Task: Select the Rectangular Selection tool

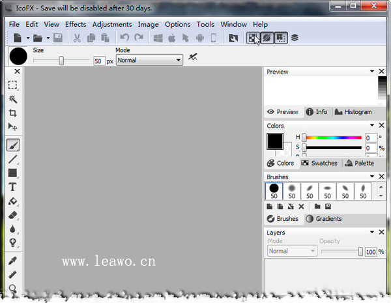Action: [13, 85]
